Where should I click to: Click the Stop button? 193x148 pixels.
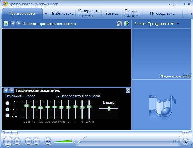click(x=17, y=141)
